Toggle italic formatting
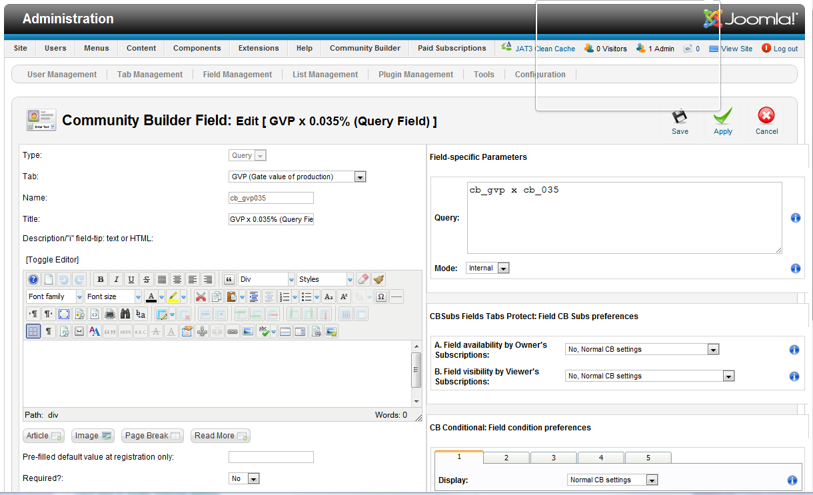 [116, 279]
